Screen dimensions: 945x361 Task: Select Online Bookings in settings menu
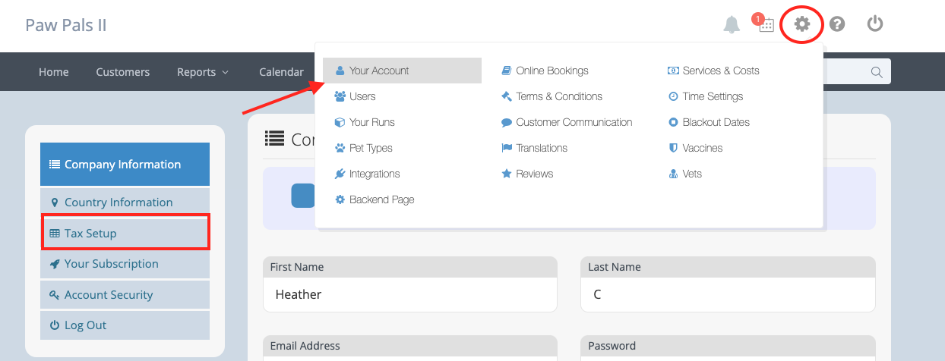coord(545,71)
